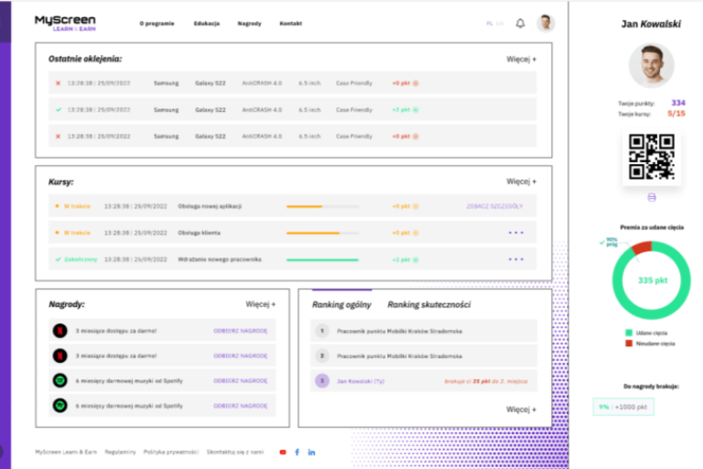Open three-dot menu for Obsługa klienta course
This screenshot has height=469, width=703.
click(517, 233)
